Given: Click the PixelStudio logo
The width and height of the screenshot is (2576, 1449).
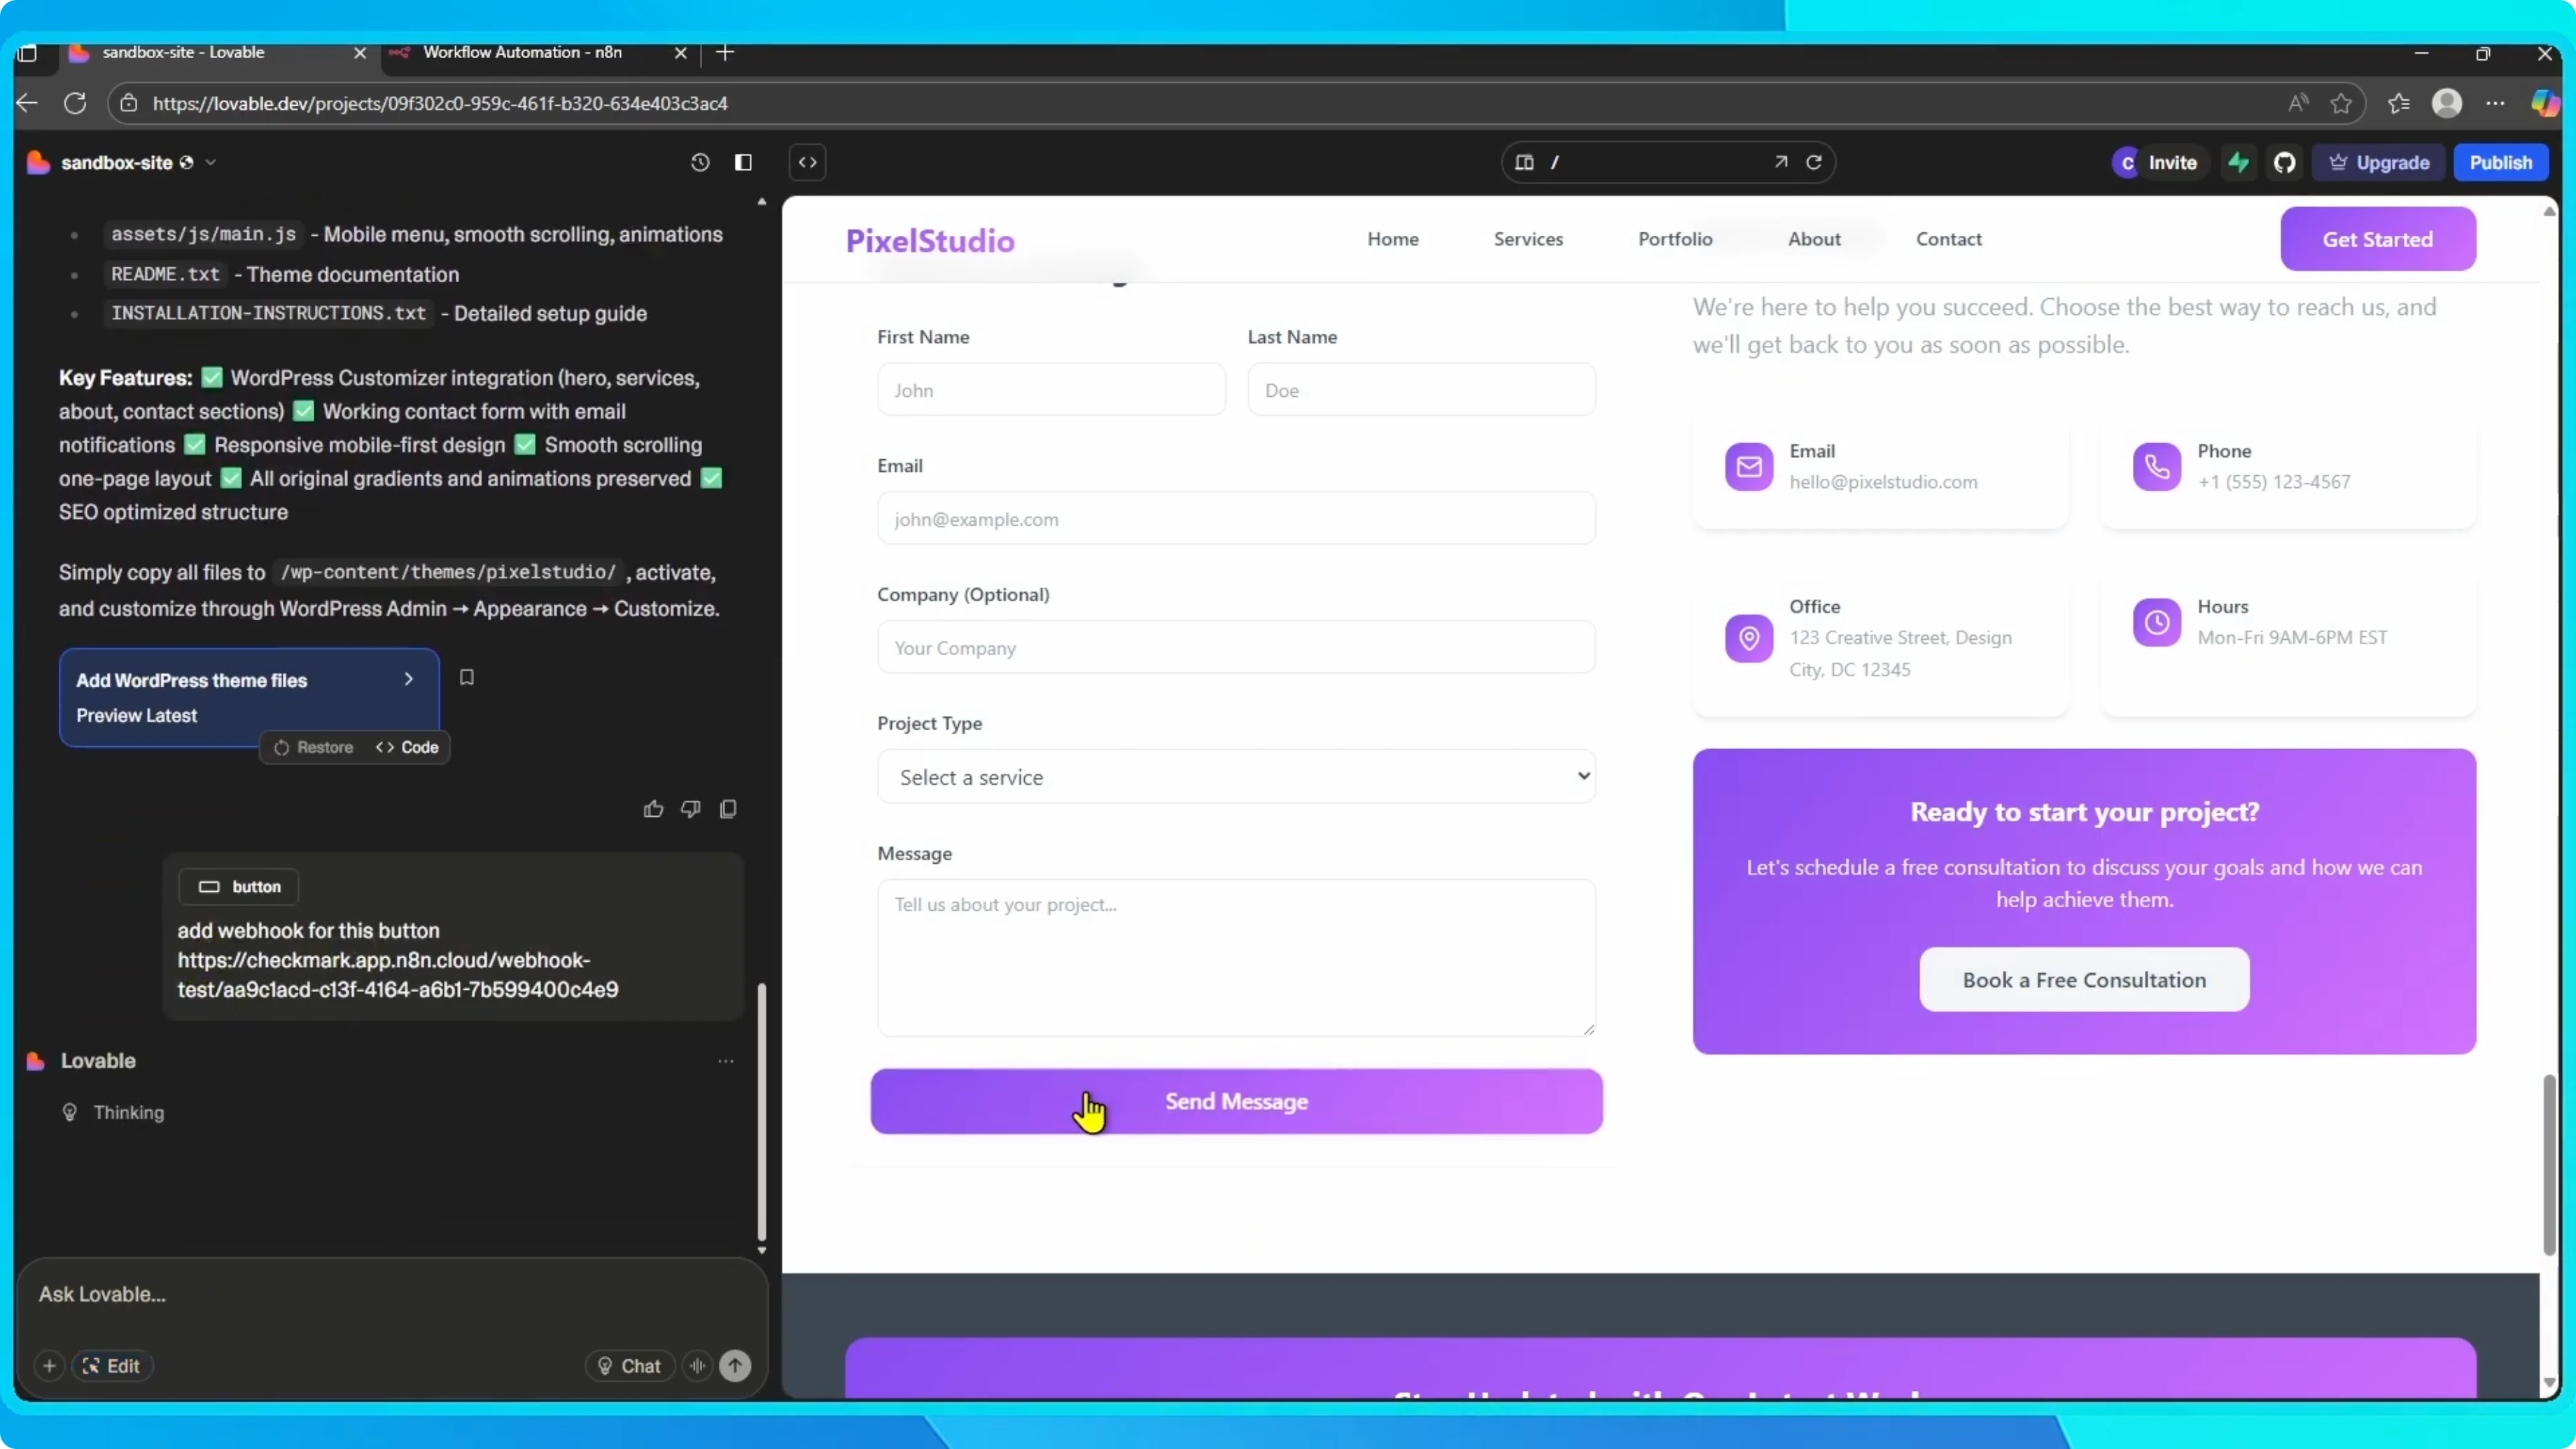Looking at the screenshot, I should [930, 241].
